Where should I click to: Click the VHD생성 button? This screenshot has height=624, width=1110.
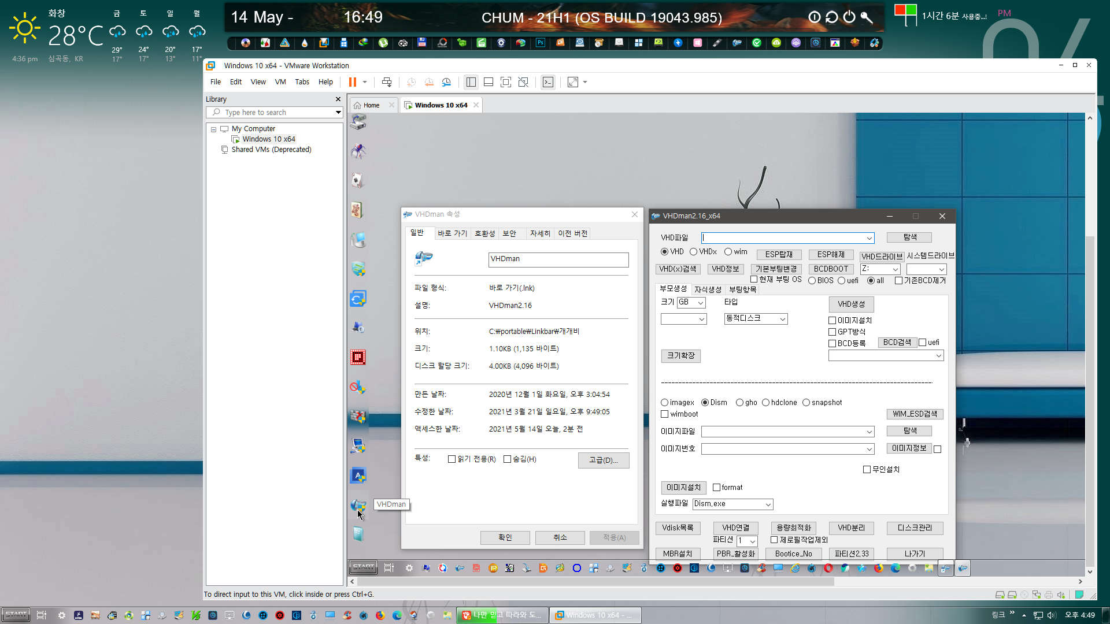851,304
